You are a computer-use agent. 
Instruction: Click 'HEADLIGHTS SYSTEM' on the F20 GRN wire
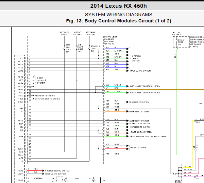tap(140, 127)
